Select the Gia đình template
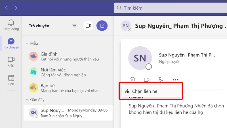 [x=68, y=56]
